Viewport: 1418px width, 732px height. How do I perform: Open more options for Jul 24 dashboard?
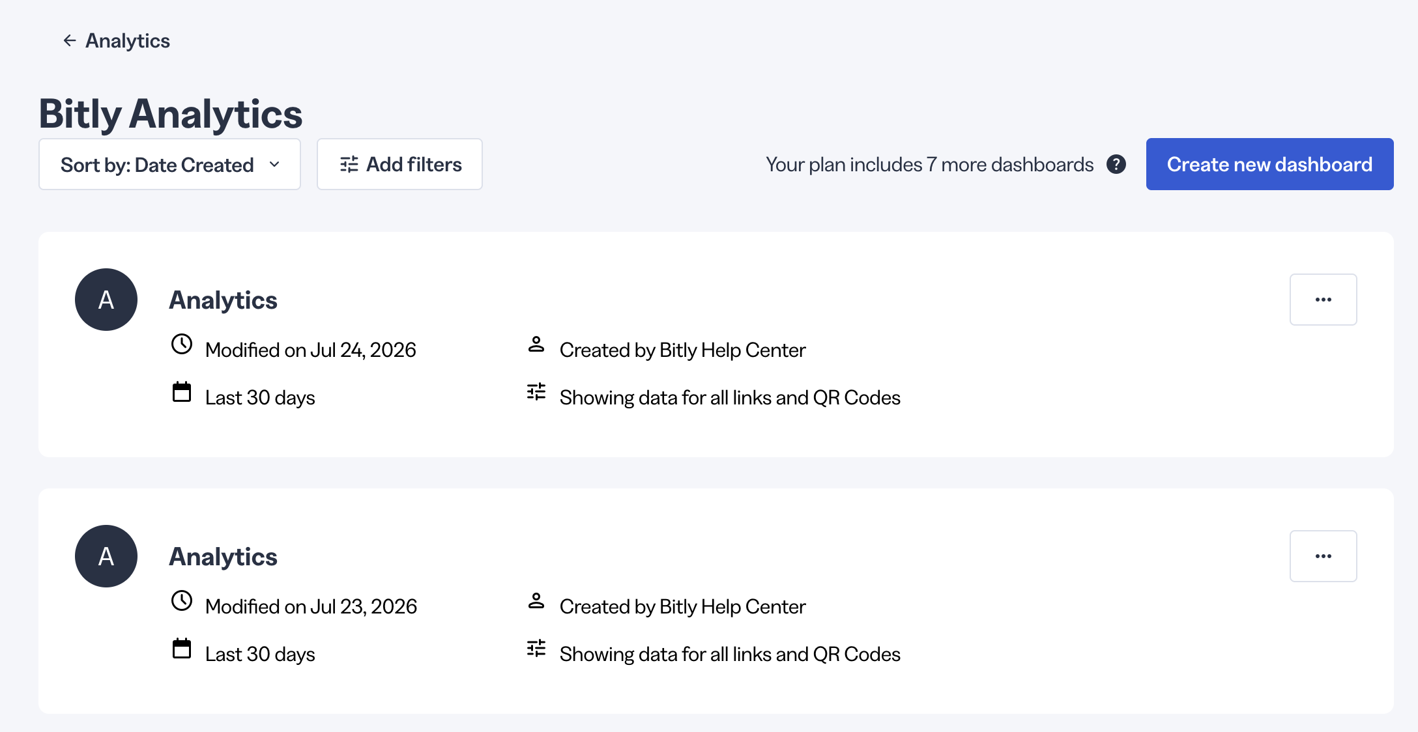point(1323,300)
